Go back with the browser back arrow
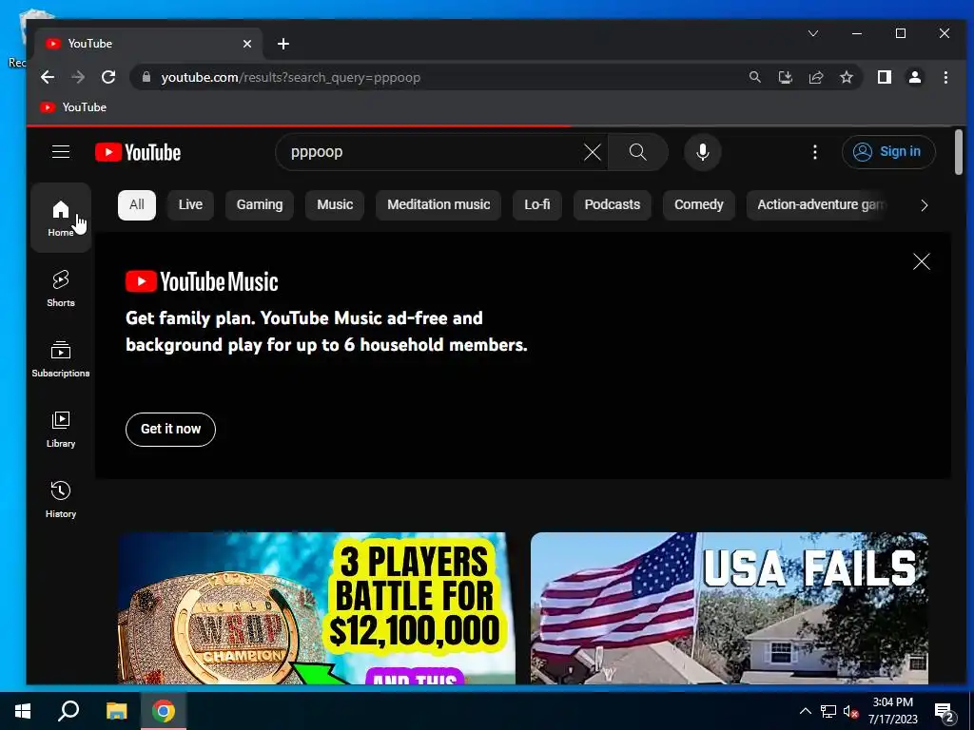This screenshot has height=730, width=974. (48, 77)
